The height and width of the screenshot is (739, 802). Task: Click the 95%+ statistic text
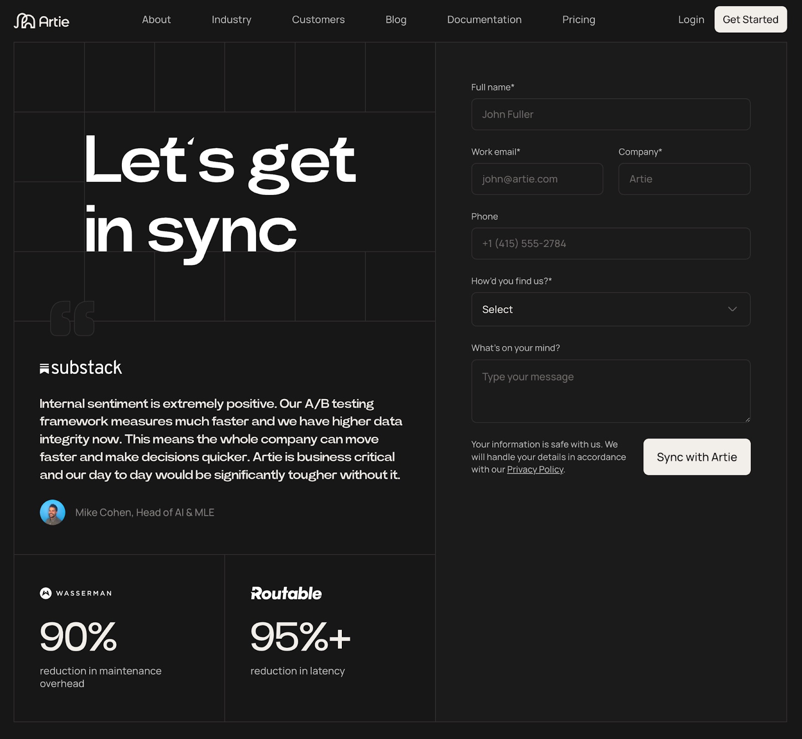300,636
